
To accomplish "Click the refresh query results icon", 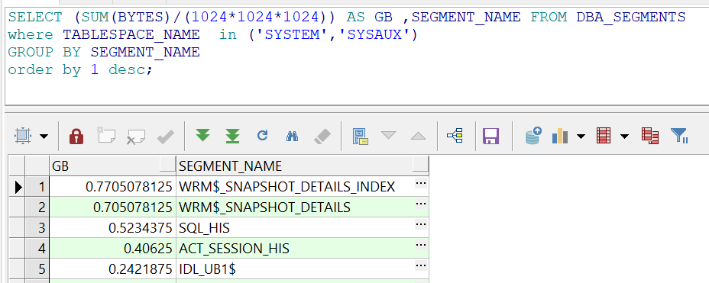I will (262, 135).
